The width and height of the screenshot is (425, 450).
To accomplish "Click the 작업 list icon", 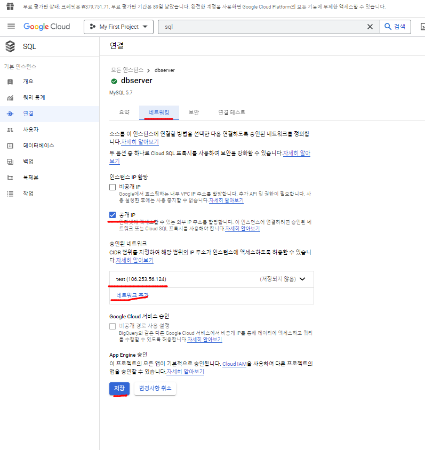I will 10,194.
